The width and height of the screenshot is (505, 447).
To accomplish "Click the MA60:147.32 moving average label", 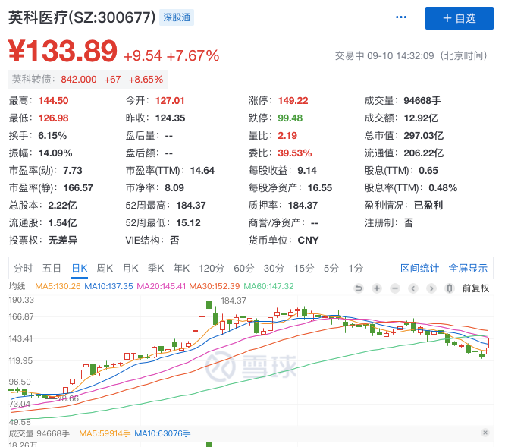I will pyautogui.click(x=268, y=286).
